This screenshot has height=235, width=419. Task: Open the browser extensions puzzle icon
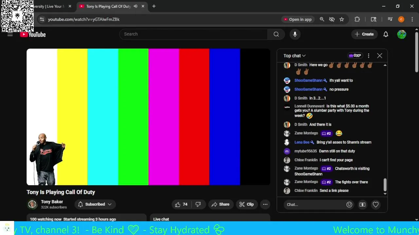click(x=357, y=19)
